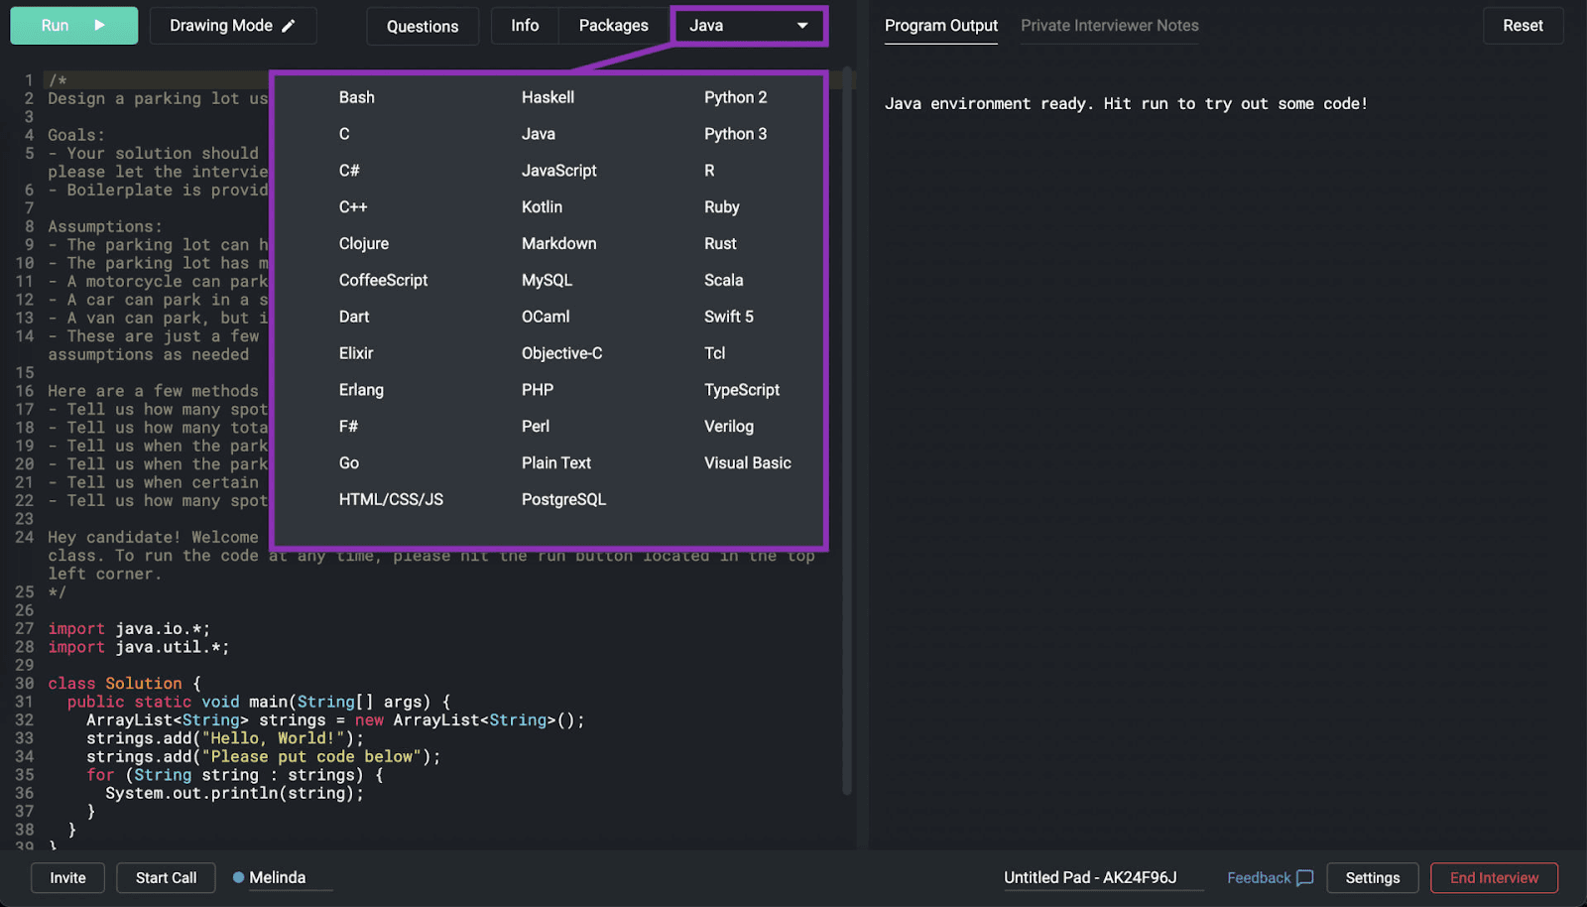Click the Feedback speech bubble icon
The image size is (1587, 907).
pos(1305,877)
